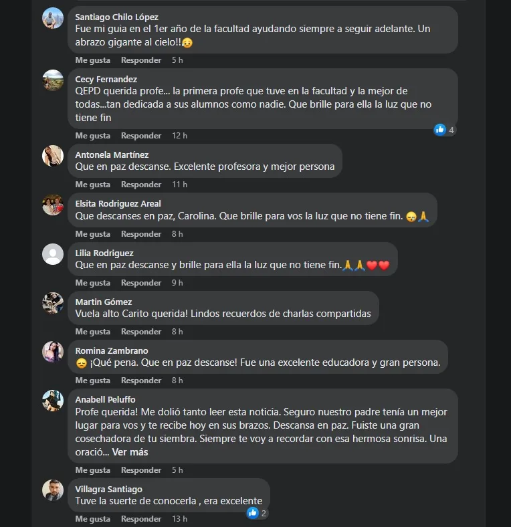Reply to Anabell Peluffo's comment
This screenshot has height=527, width=511.
point(141,470)
